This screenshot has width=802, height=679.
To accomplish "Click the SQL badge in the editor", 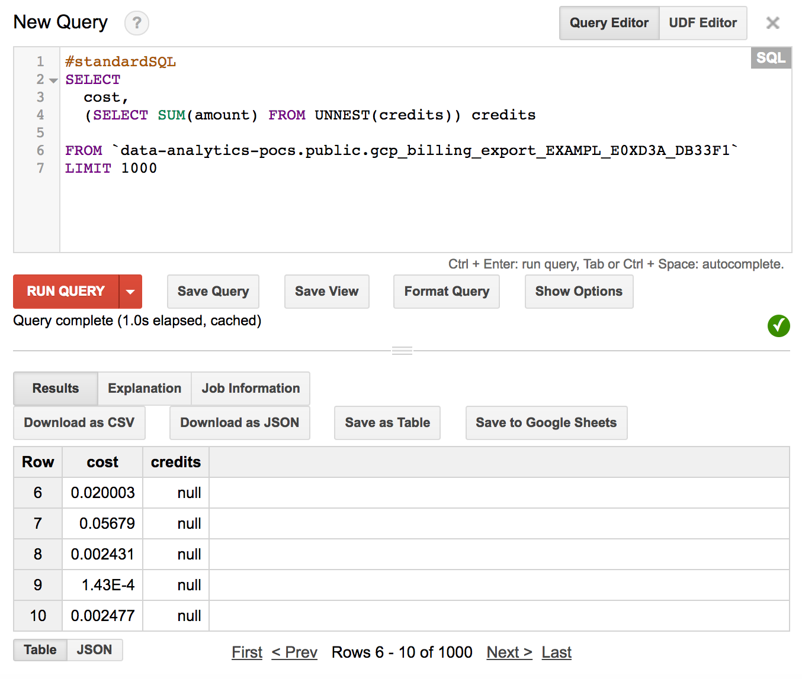I will coord(771,58).
